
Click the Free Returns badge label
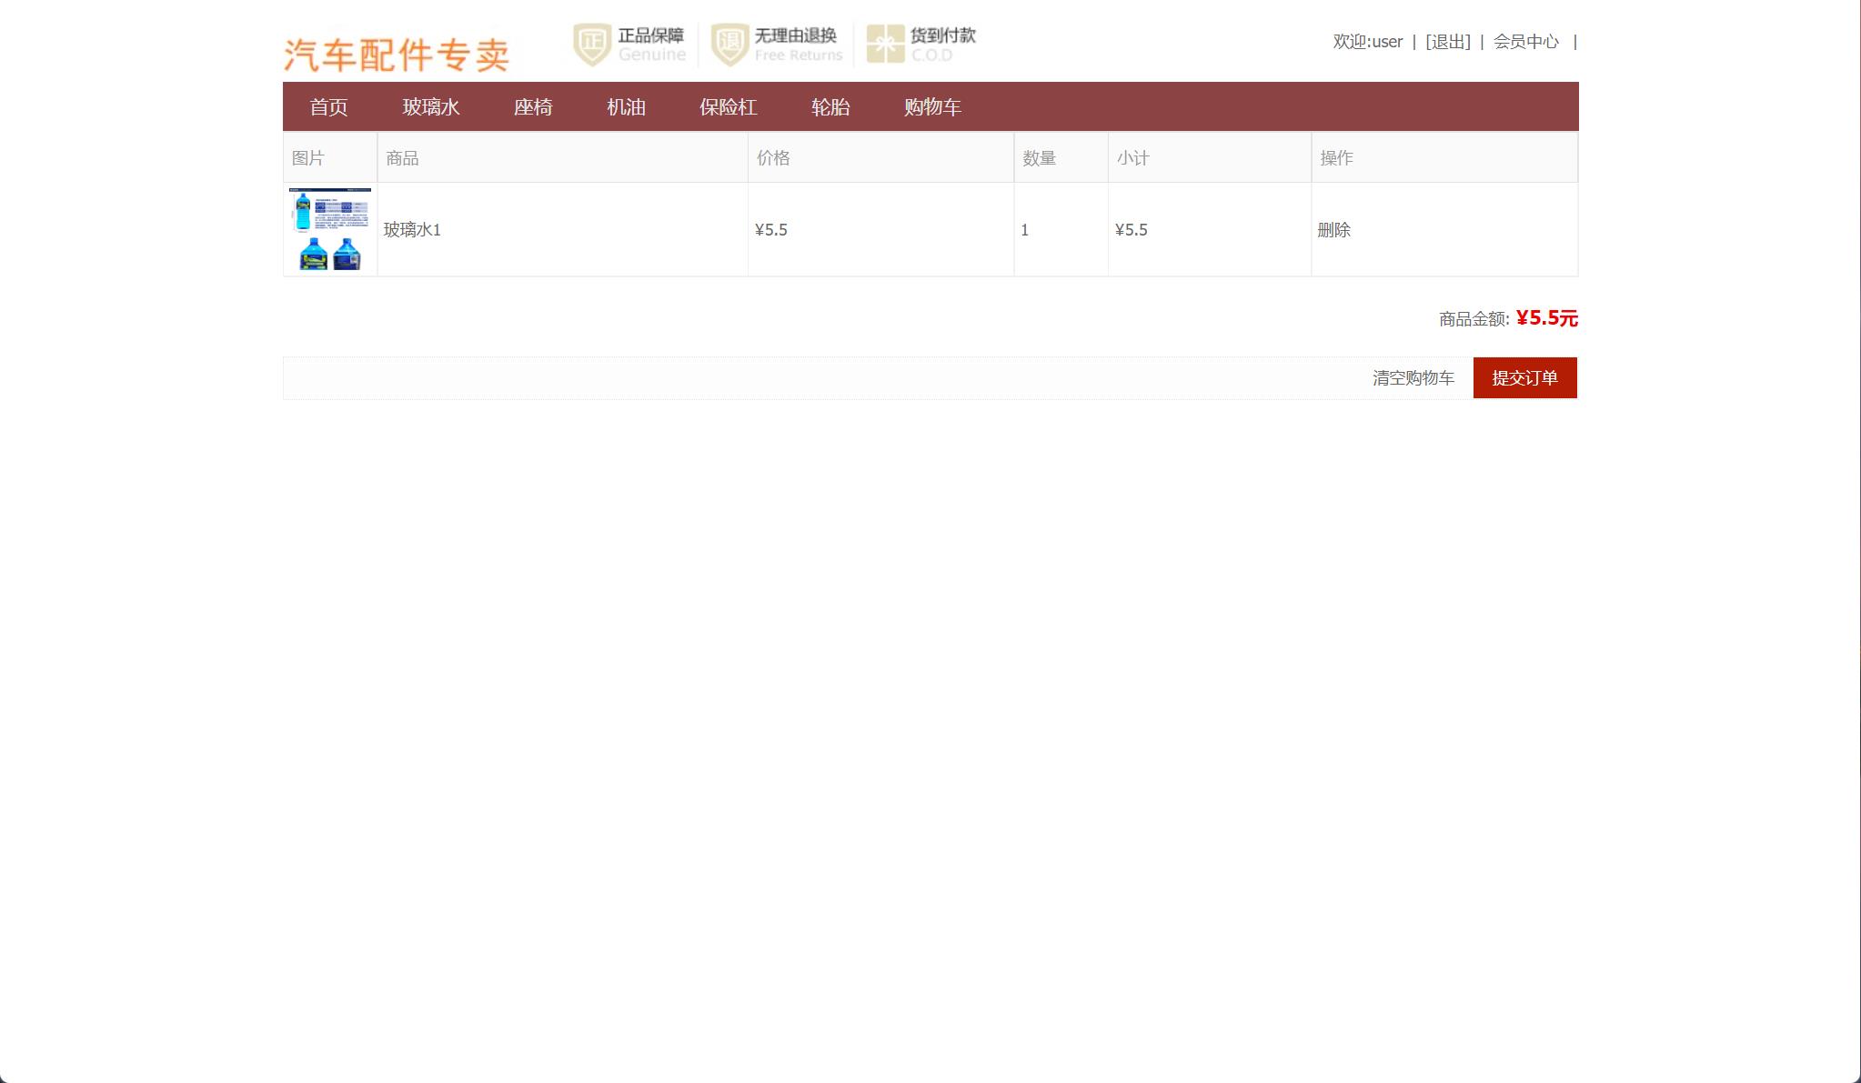(x=799, y=54)
